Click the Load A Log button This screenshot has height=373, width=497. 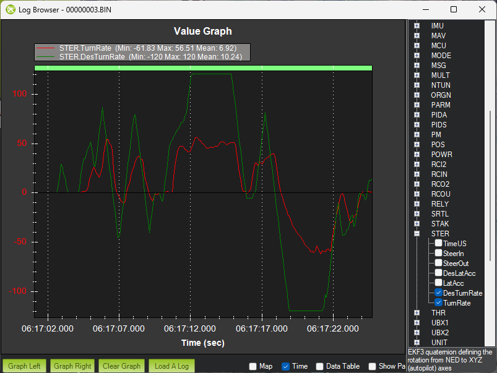[x=172, y=366]
